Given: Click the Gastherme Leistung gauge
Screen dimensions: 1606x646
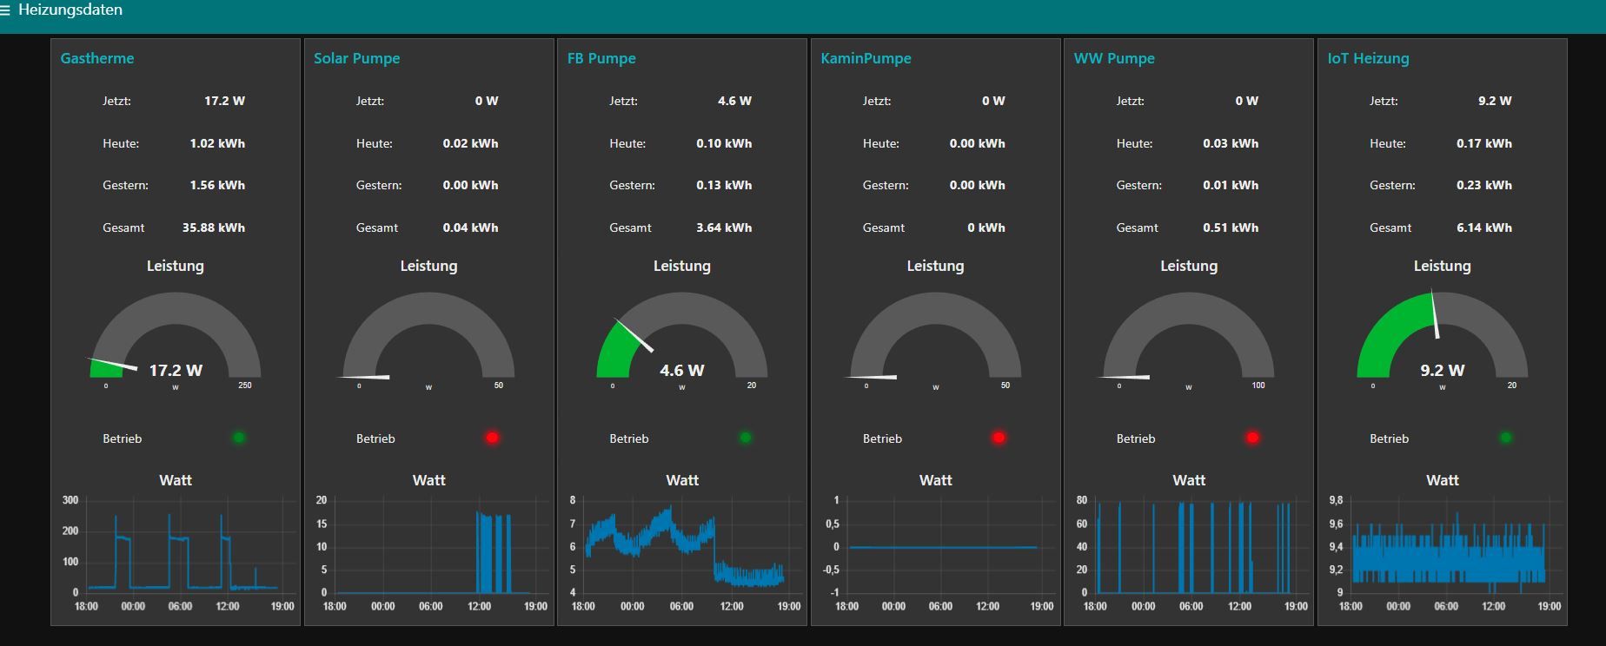Looking at the screenshot, I should click(176, 339).
